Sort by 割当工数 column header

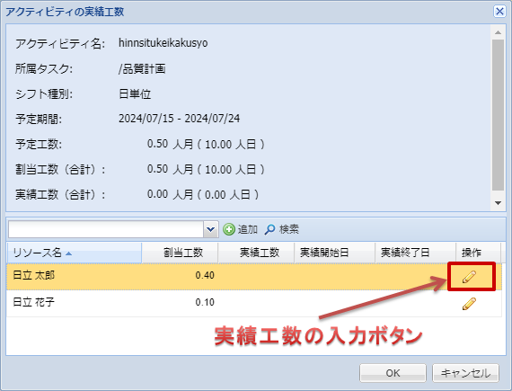tap(180, 253)
